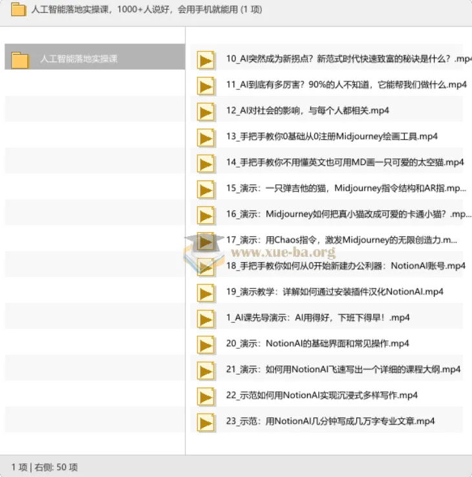
Task: Click video icon for 15_演示 一只弹吉他的猫
Action: point(206,189)
